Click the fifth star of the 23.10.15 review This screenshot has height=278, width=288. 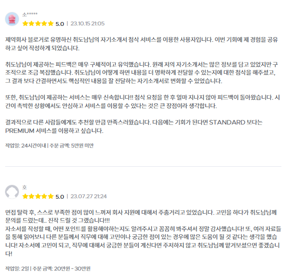pyautogui.click(x=50, y=23)
